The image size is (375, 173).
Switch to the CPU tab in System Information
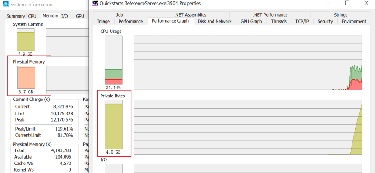click(x=32, y=16)
